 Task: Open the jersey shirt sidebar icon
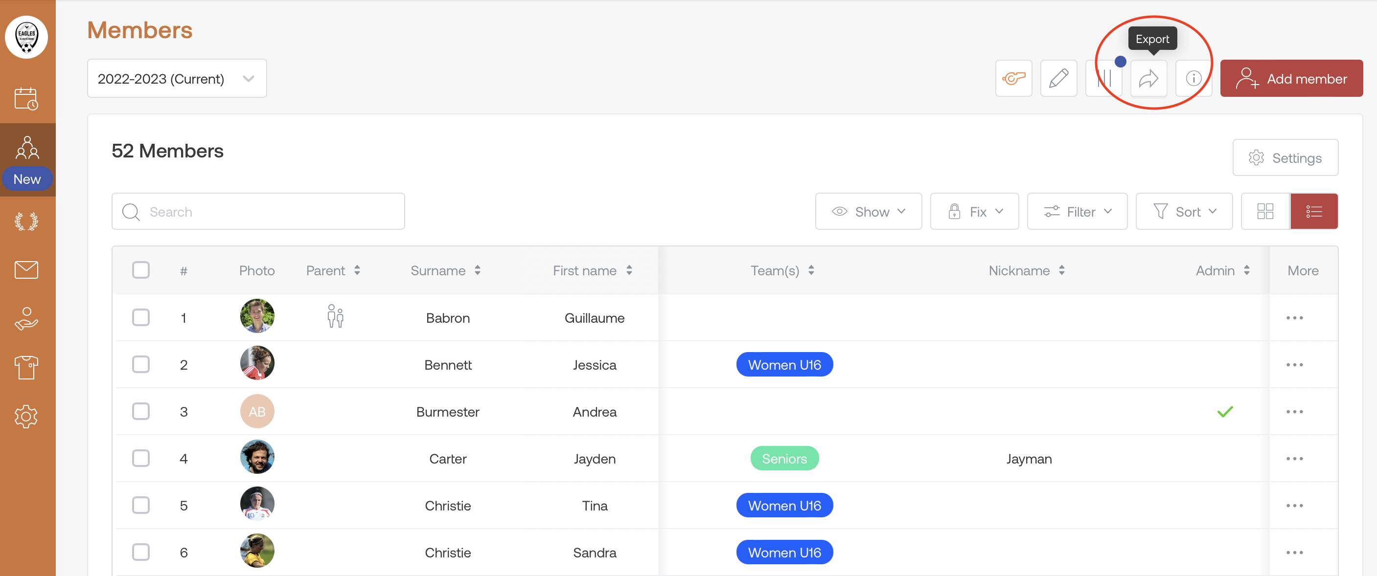(26, 367)
